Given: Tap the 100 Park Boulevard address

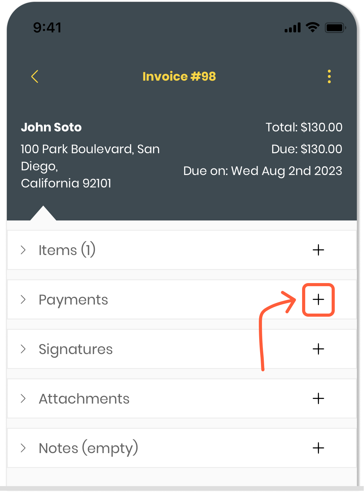Looking at the screenshot, I should tap(90, 166).
